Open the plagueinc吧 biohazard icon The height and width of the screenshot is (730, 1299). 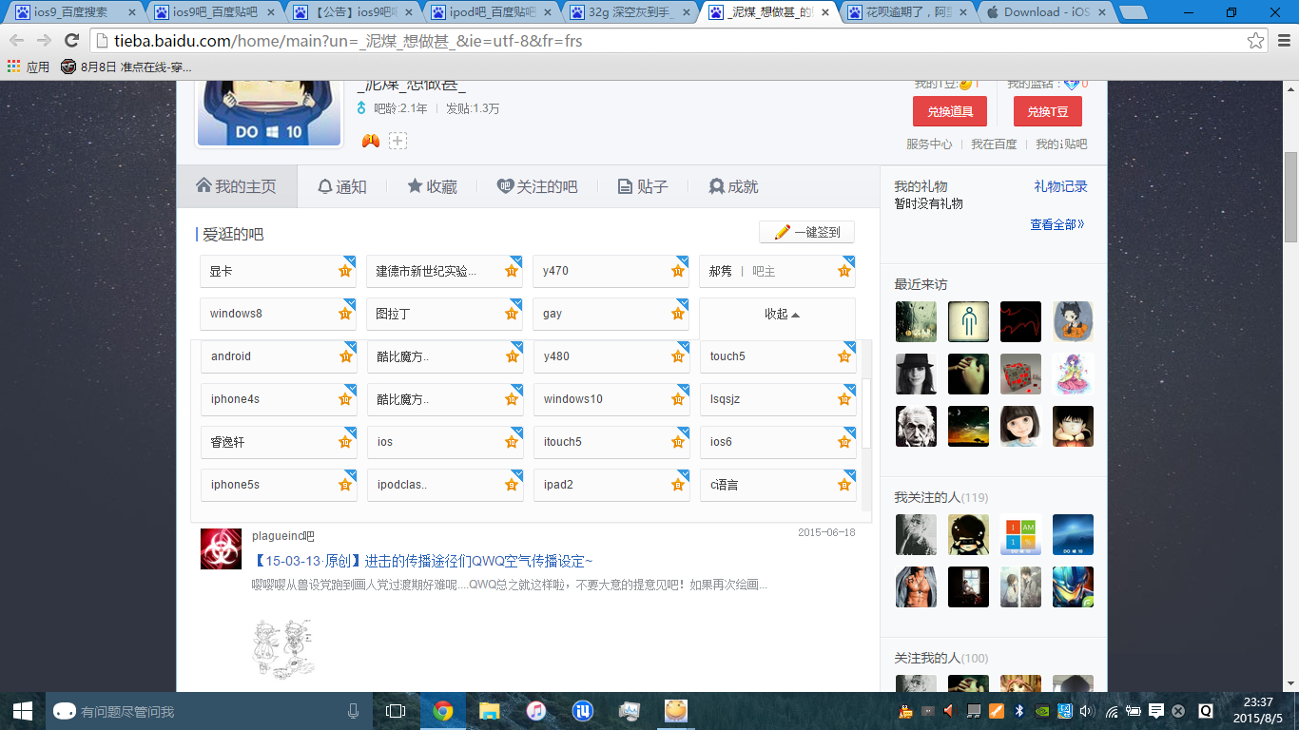[221, 548]
